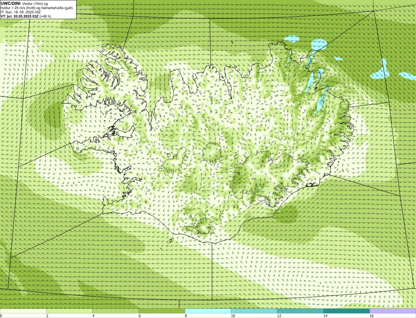Viewport: 416px width, 318px height.
Task: Click the legend tick label '14'
Action: coord(325,316)
